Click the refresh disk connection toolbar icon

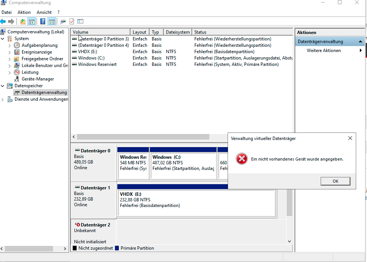pos(63,22)
